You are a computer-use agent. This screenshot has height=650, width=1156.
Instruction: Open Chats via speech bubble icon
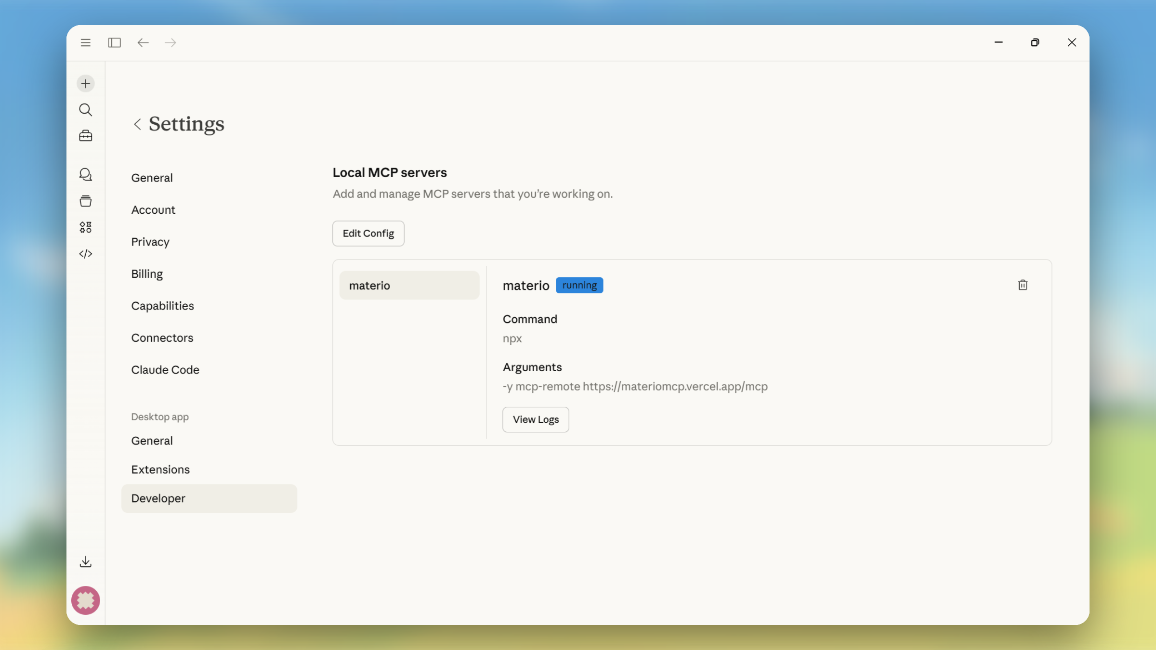point(85,174)
